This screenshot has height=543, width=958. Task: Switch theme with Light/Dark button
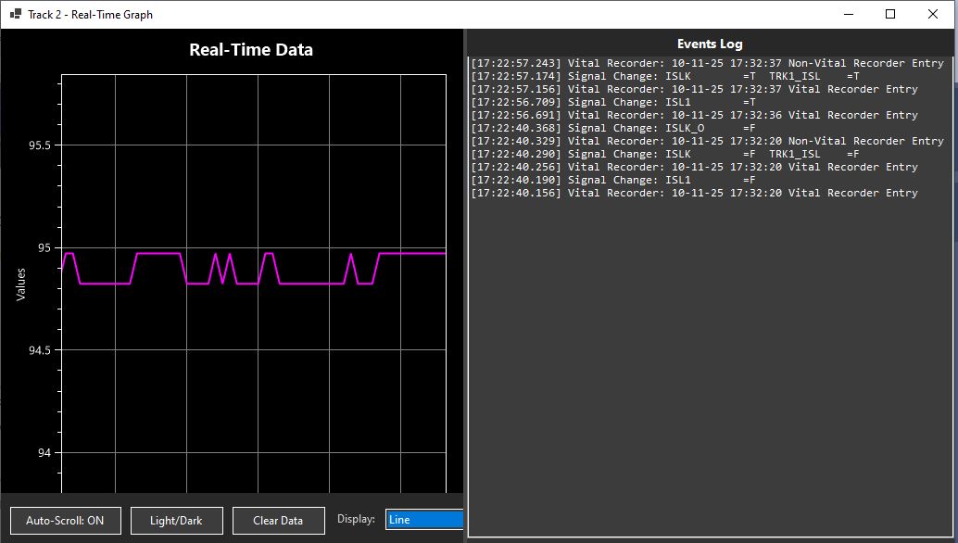click(x=177, y=521)
